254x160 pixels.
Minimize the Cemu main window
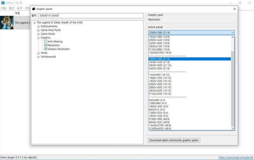tap(231, 3)
